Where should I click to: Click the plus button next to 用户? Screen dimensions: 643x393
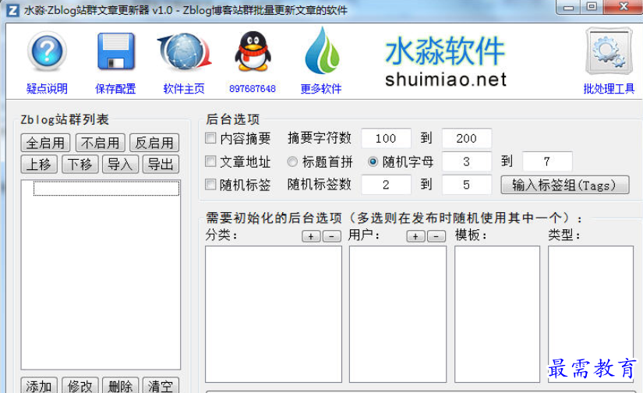click(x=416, y=236)
